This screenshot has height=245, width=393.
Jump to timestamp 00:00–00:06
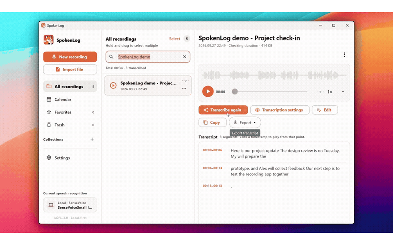point(212,150)
